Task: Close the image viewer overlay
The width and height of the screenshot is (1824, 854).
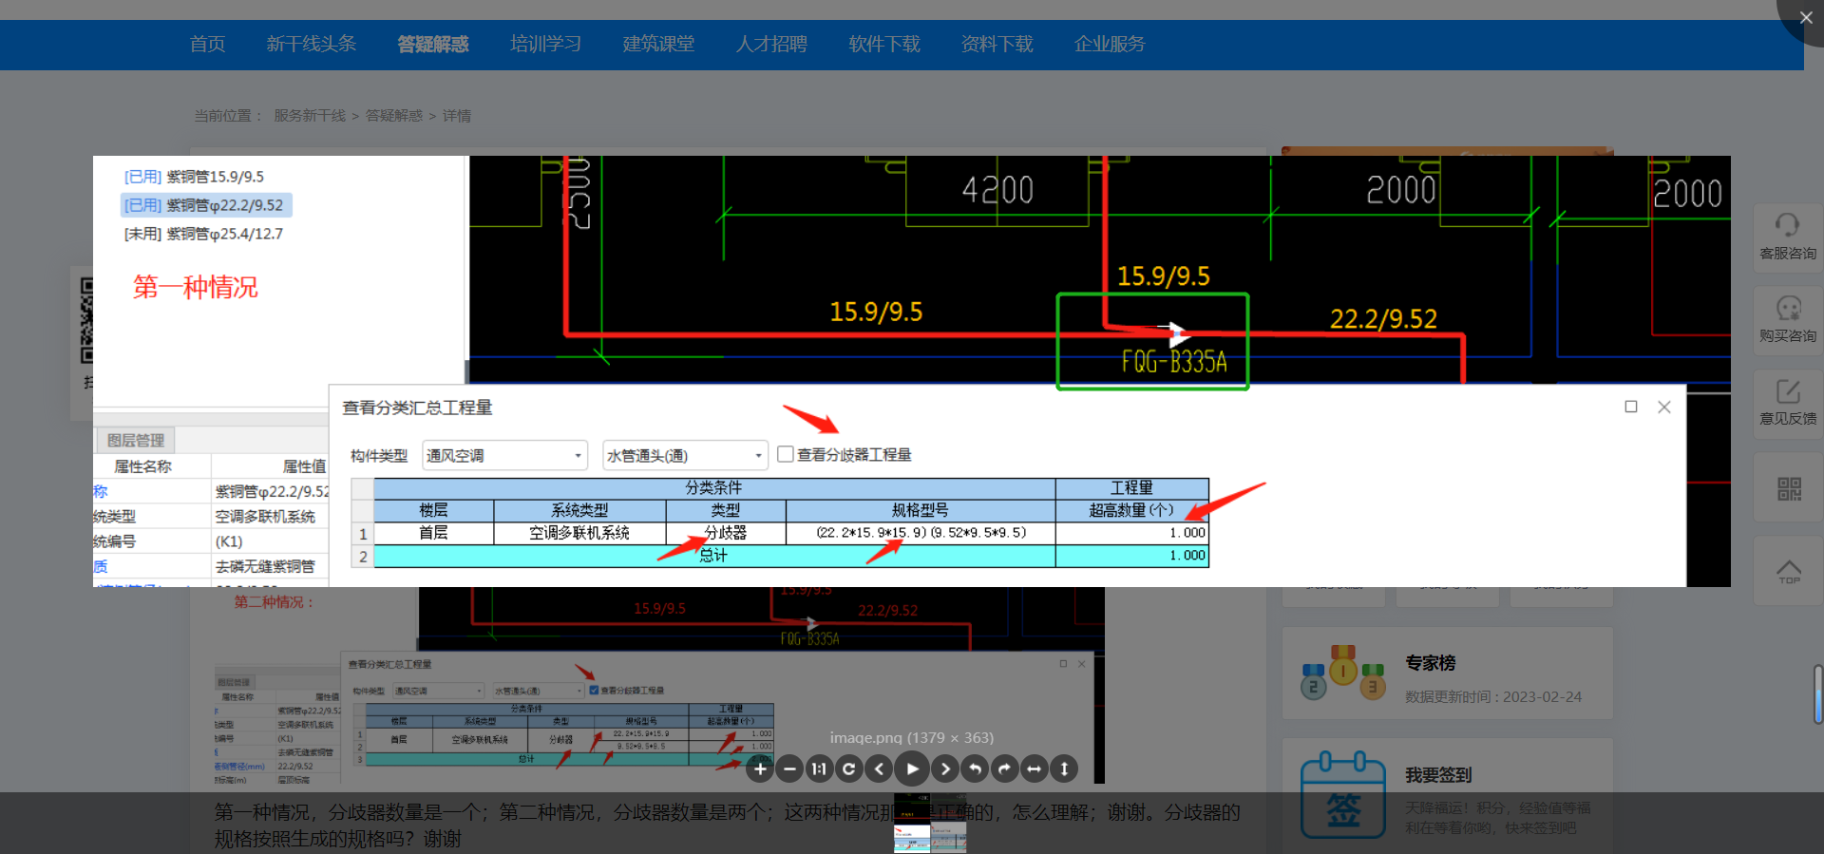Action: (x=1805, y=17)
